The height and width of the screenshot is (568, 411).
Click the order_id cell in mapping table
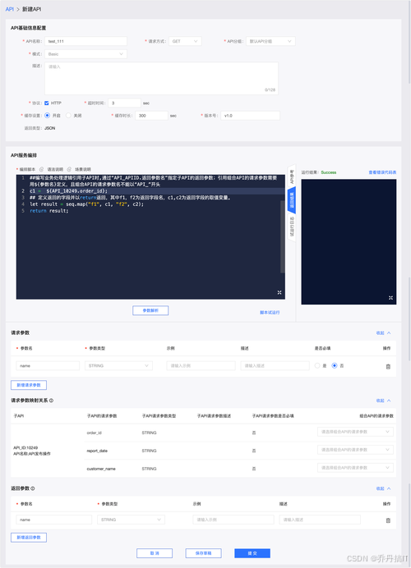point(95,433)
